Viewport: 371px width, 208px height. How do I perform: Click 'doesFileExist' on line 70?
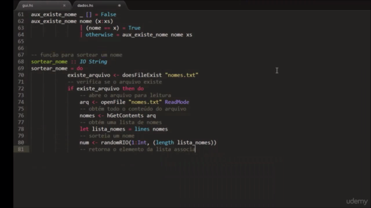click(142, 75)
